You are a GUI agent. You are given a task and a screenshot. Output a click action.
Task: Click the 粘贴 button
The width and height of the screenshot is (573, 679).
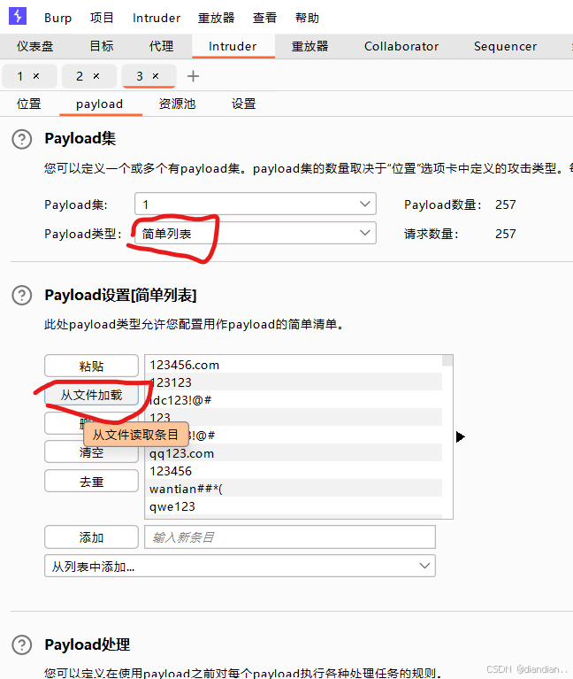(91, 366)
